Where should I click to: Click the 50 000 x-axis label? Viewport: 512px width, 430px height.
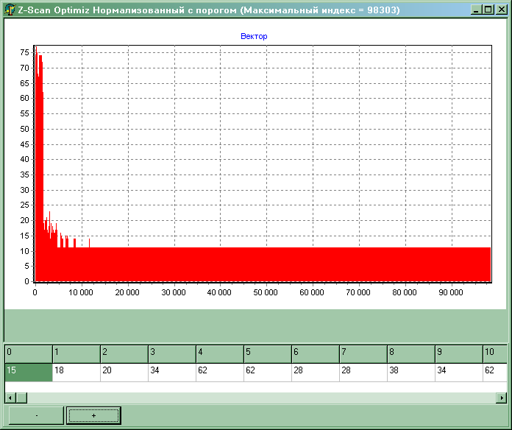pyautogui.click(x=266, y=292)
